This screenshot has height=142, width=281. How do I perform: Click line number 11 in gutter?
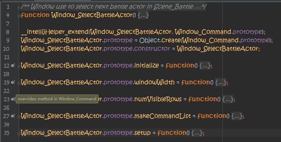coord(6,57)
